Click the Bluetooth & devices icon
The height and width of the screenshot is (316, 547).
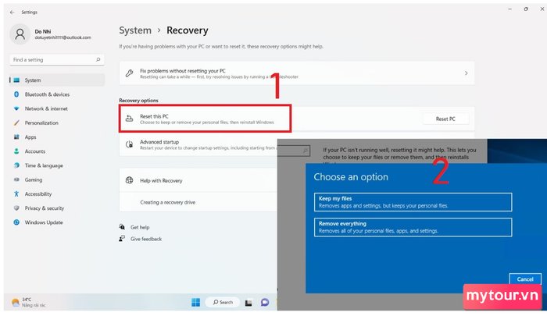click(x=16, y=94)
